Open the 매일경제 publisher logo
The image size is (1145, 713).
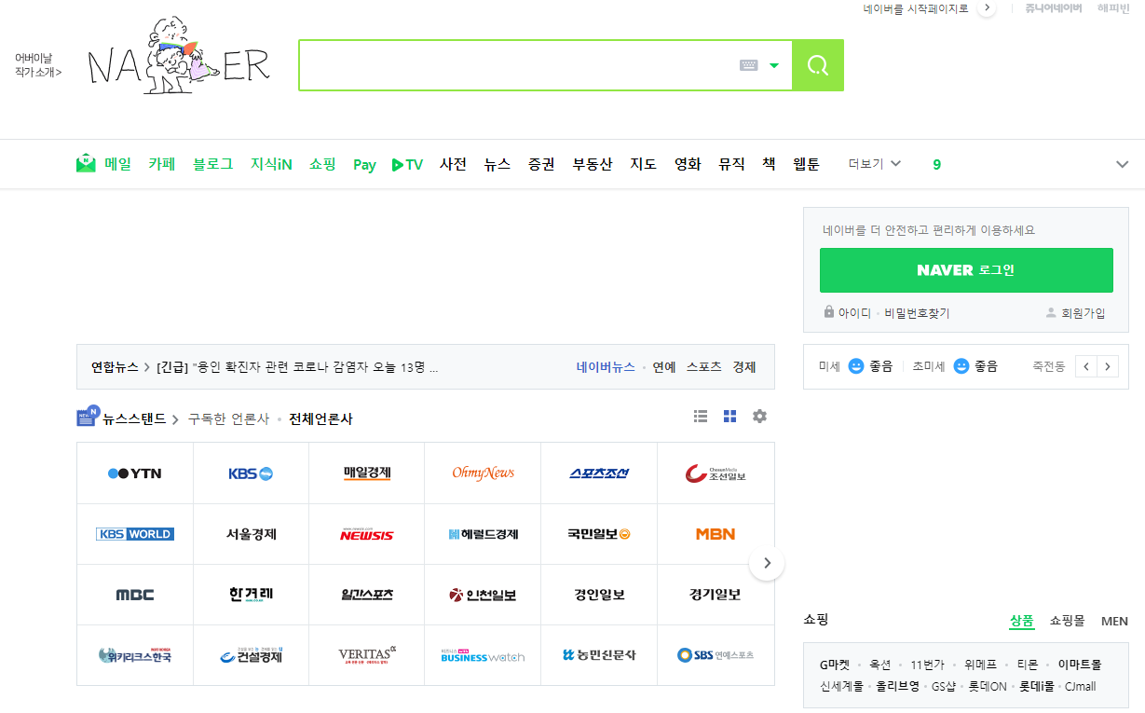367,473
